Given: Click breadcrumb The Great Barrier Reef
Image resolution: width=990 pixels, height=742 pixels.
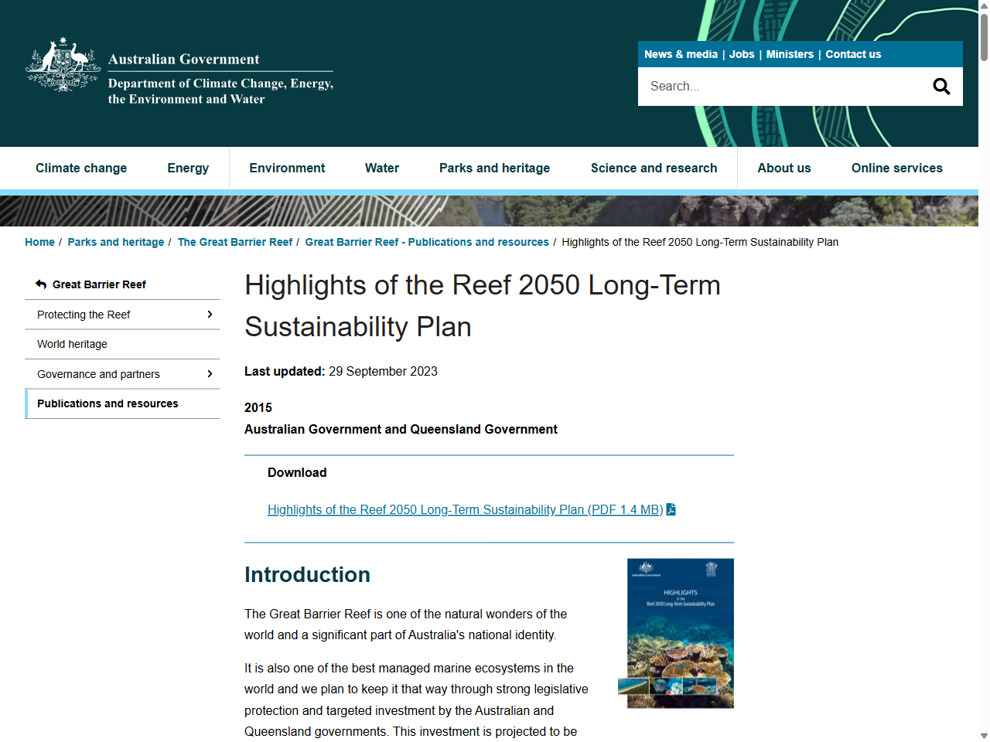Looking at the screenshot, I should (x=235, y=242).
